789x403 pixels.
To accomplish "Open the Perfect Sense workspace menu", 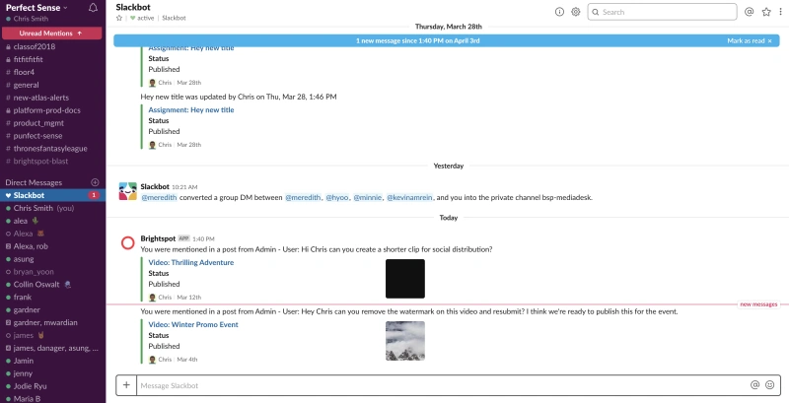I will tap(36, 8).
